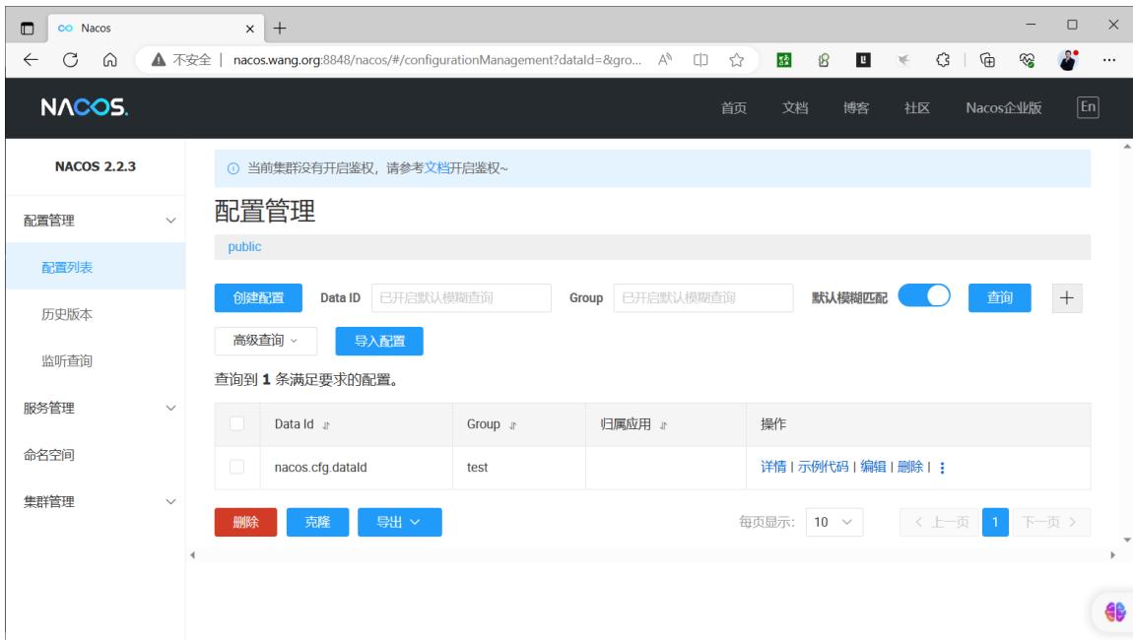Open the tab actions menu icon
The image size is (1133, 640).
pos(28,29)
